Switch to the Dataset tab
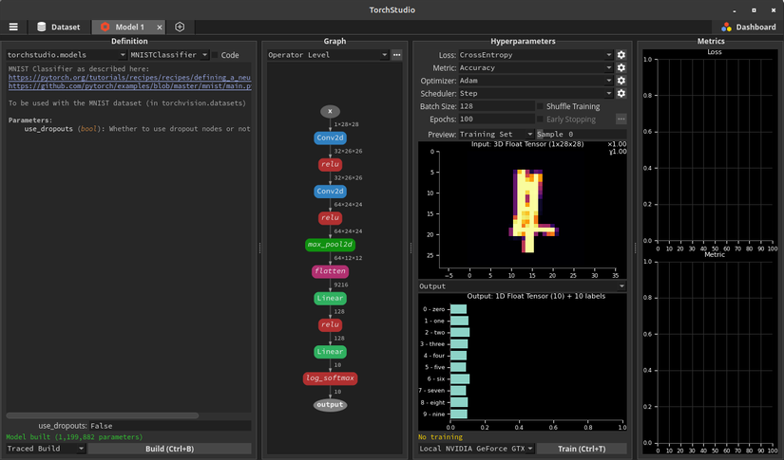 pyautogui.click(x=58, y=28)
